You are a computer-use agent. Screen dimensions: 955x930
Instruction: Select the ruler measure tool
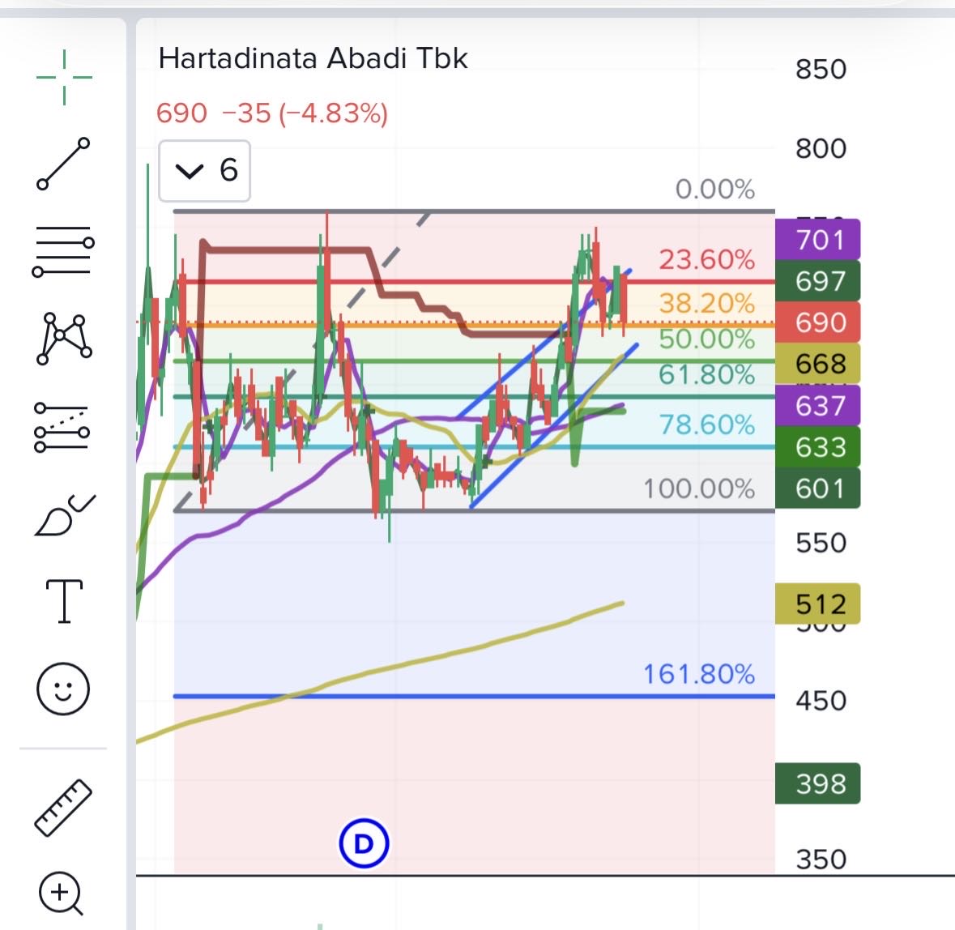click(63, 808)
